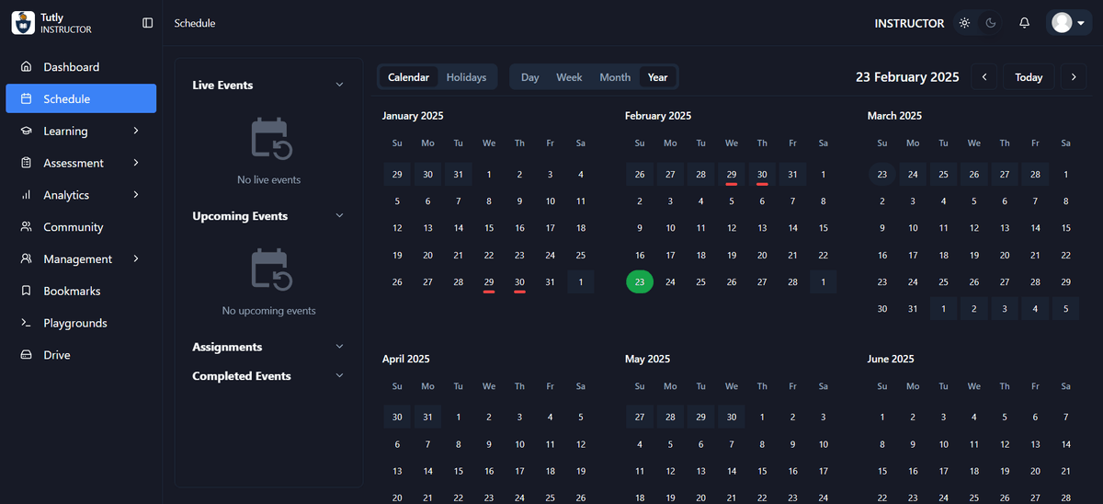Select January 29 with red event marker
Screen dimensions: 1103x504
[x=489, y=282]
